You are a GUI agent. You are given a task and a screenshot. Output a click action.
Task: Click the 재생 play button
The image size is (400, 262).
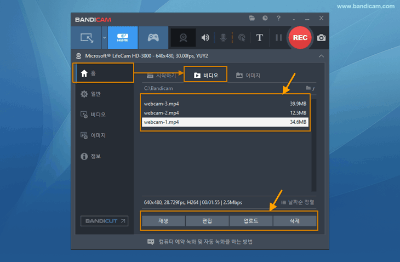pyautogui.click(x=163, y=221)
